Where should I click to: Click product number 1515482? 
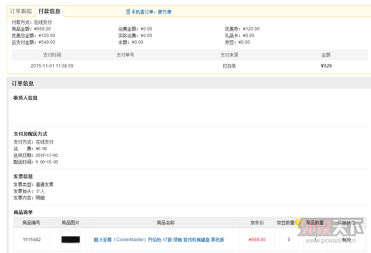(x=31, y=240)
